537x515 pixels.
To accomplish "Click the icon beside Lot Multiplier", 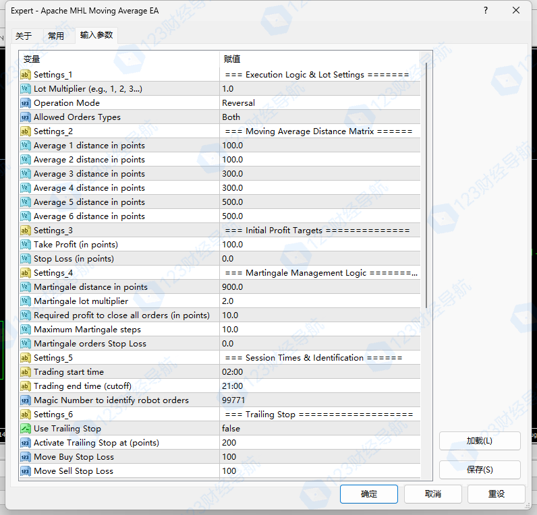I will 26,89.
